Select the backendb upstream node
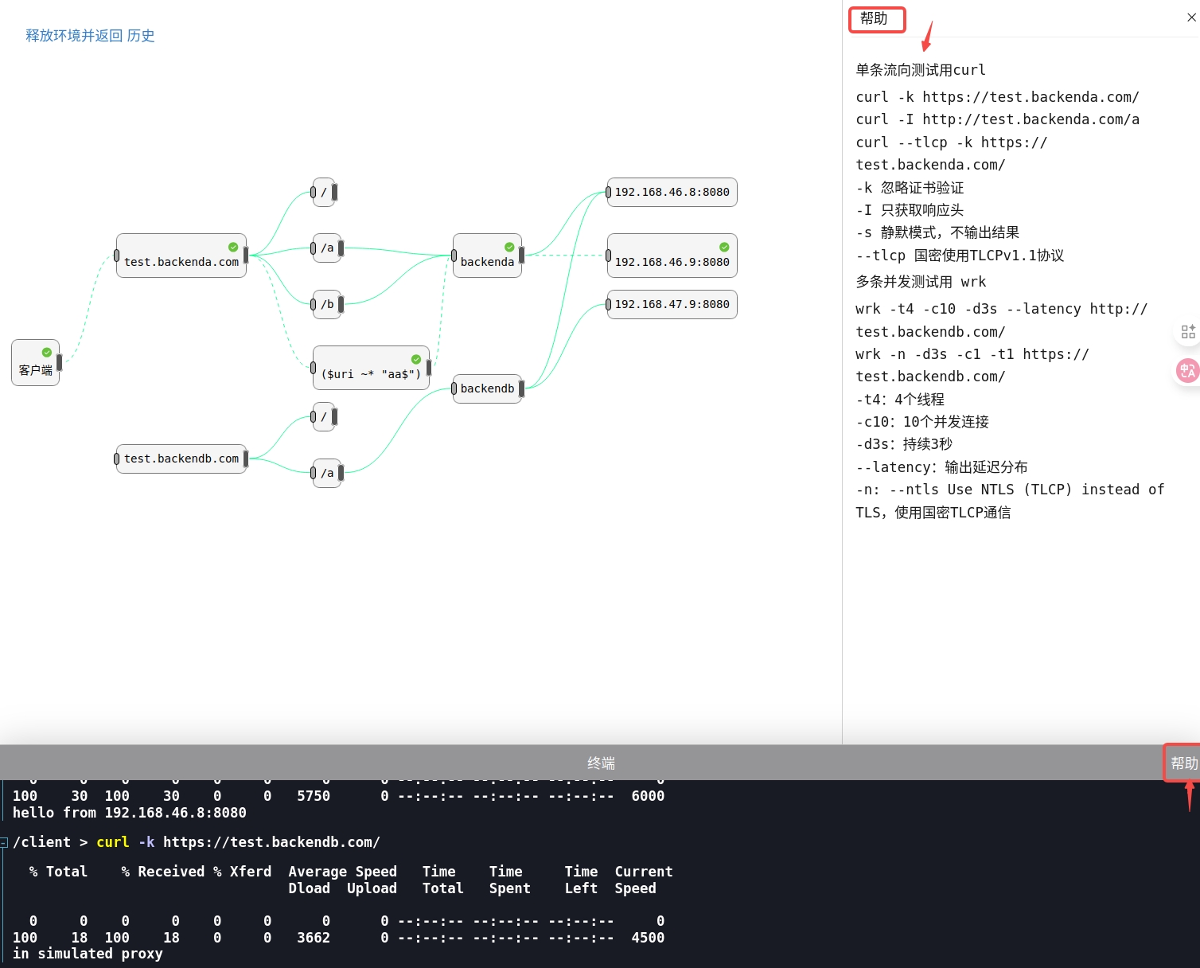Viewport: 1200px width, 968px height. point(487,388)
